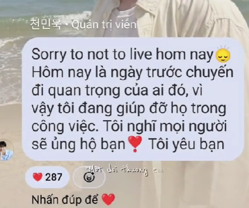Open the sender's profile avatar
This screenshot has height=208, width=249.
(x=6, y=150)
